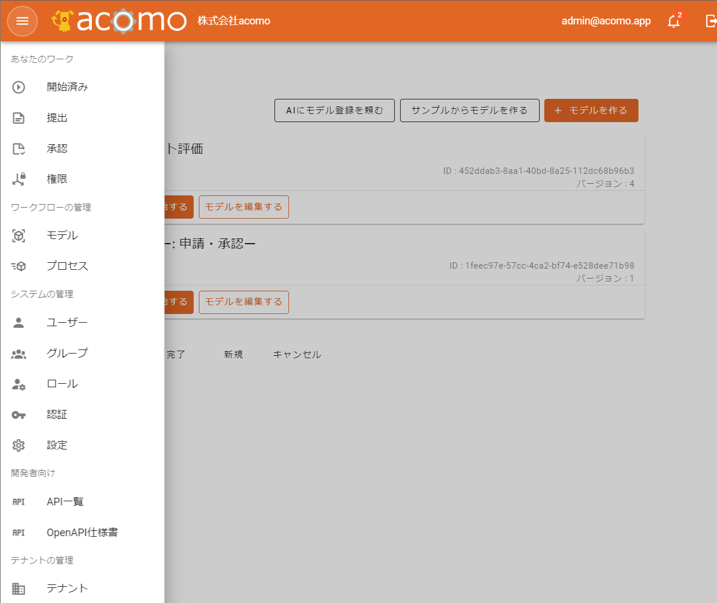Click サンプルからモデルを作る button

pos(469,110)
